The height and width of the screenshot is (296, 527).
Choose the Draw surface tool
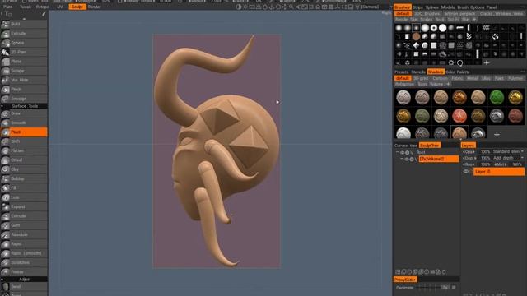(x=24, y=113)
